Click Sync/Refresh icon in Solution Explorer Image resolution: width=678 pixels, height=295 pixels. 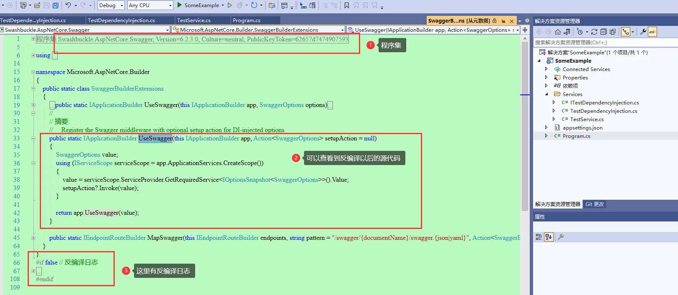[594, 32]
